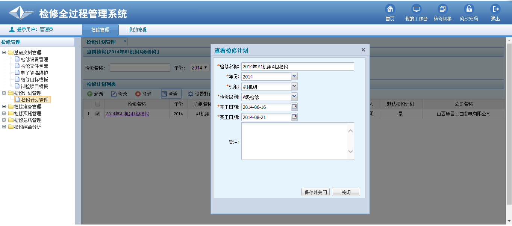Viewport: 512px width, 226px height.
Task: Open the 2014年#1机组A级检修 link
Action: pyautogui.click(x=127, y=114)
